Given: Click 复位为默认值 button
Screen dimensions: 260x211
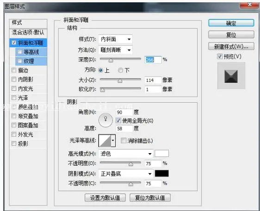Looking at the screenshot, I should tap(150, 198).
